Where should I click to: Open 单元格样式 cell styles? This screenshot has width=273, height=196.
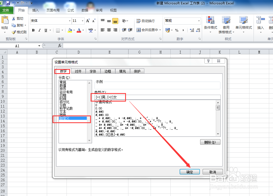[244, 25]
